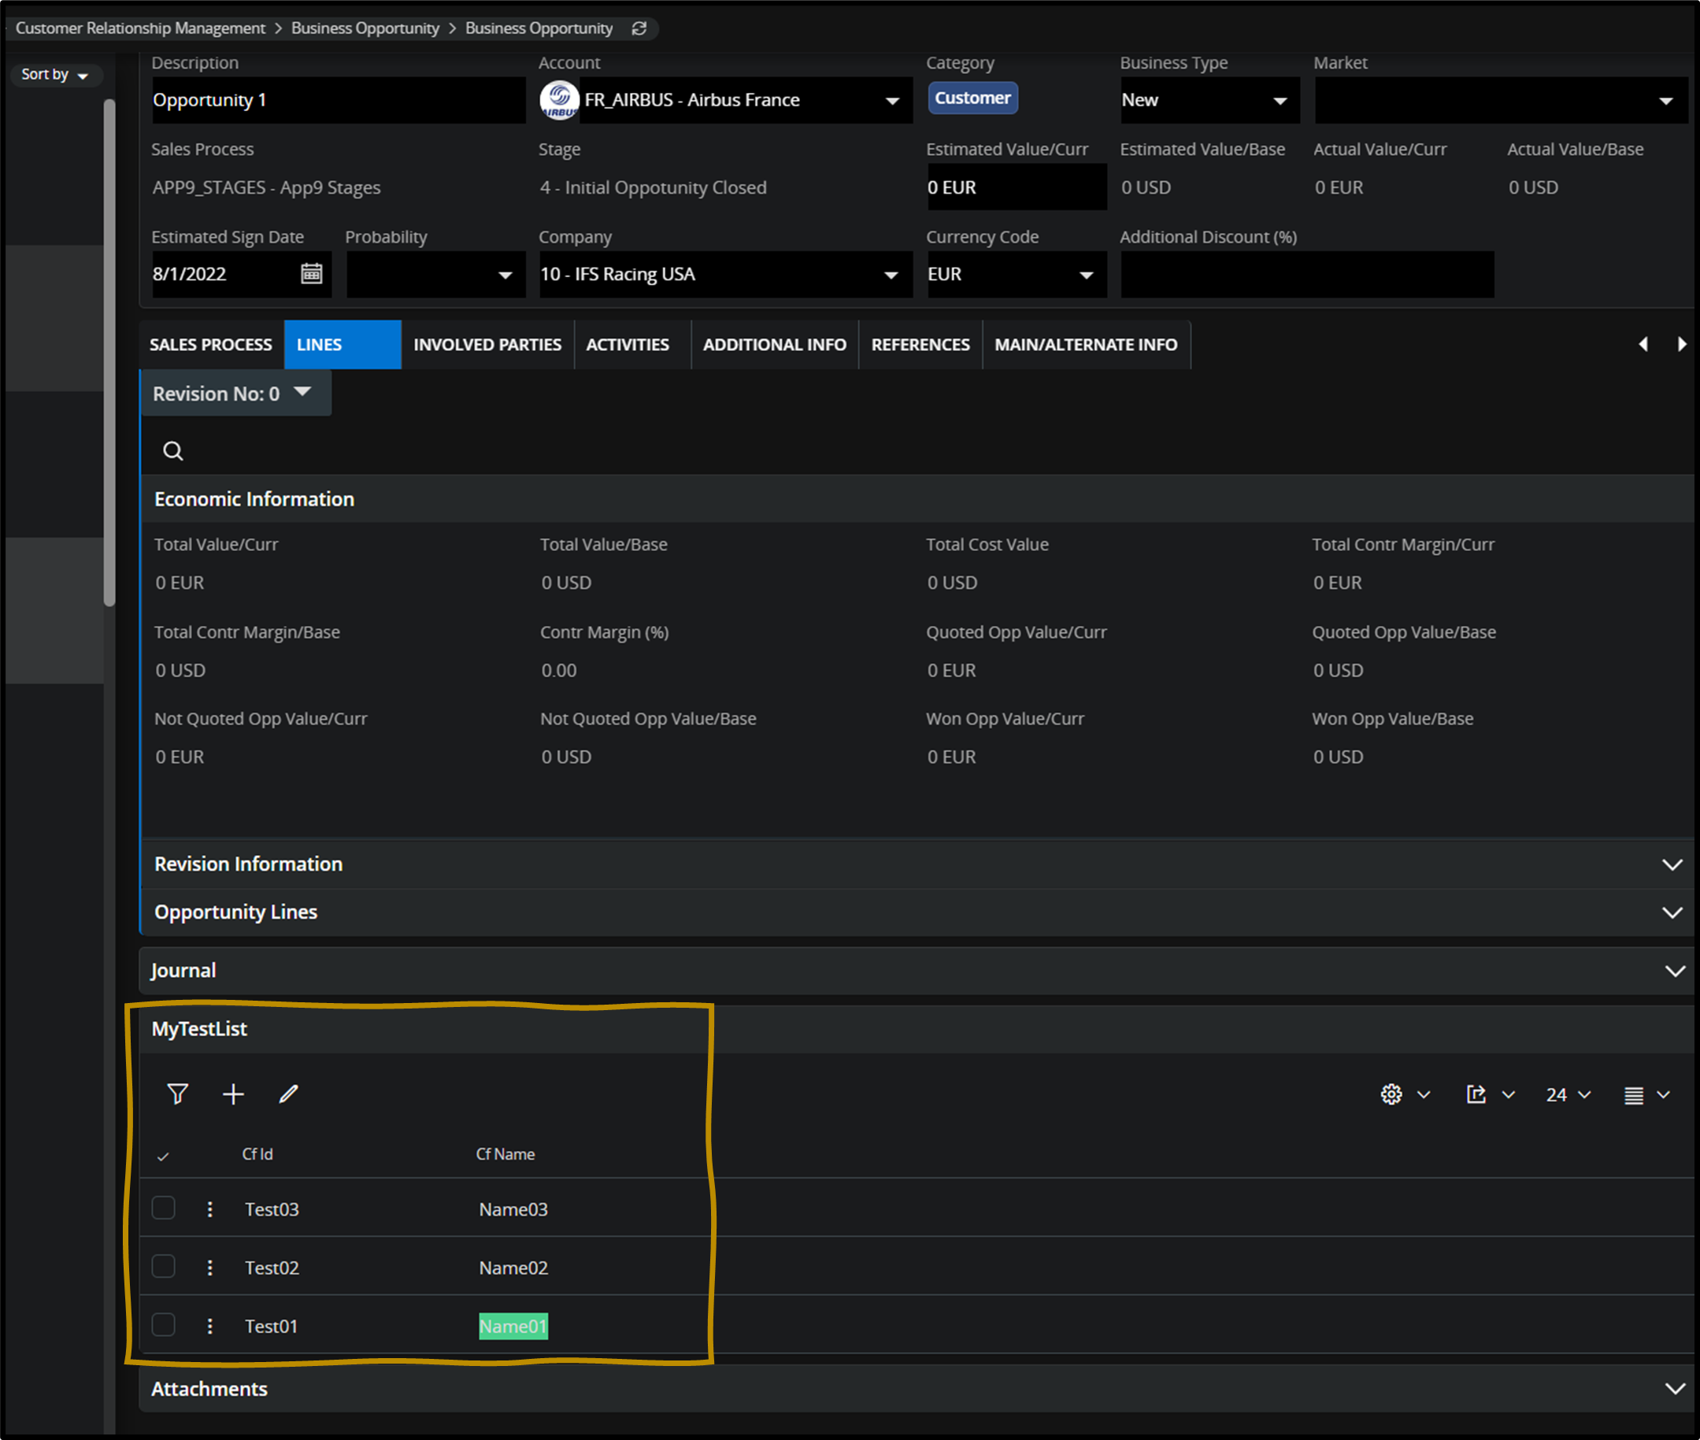Open search in the Lines section
This screenshot has width=1700, height=1440.
pyautogui.click(x=172, y=450)
